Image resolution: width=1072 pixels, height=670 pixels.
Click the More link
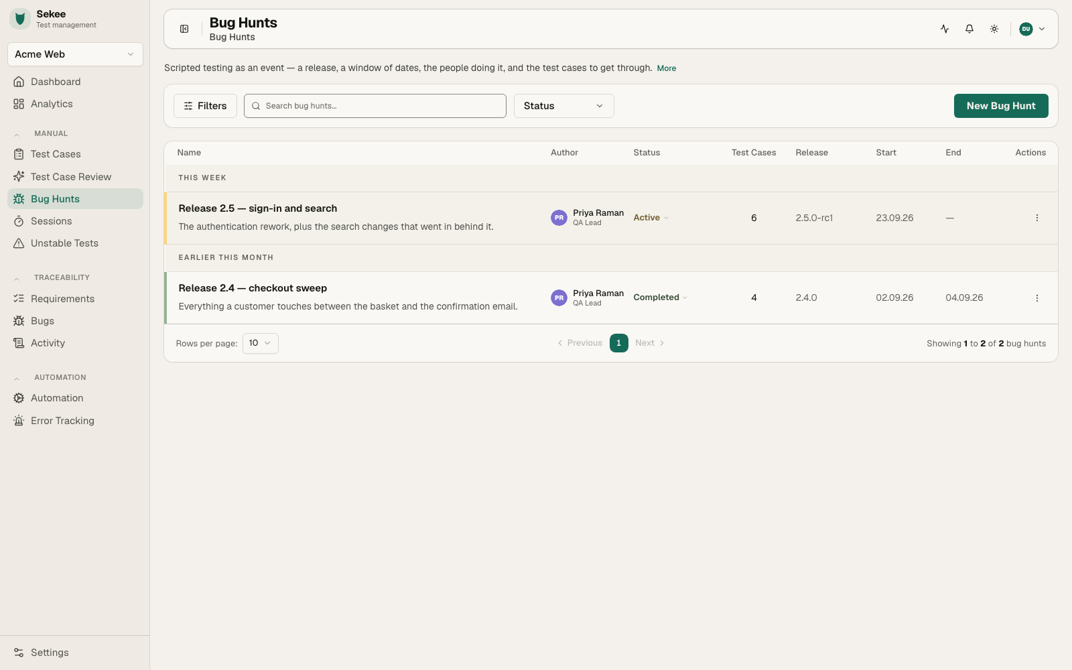666,68
